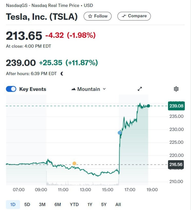The image size is (191, 210).
Task: Click the 216.56 previous close label
Action: click(176, 165)
